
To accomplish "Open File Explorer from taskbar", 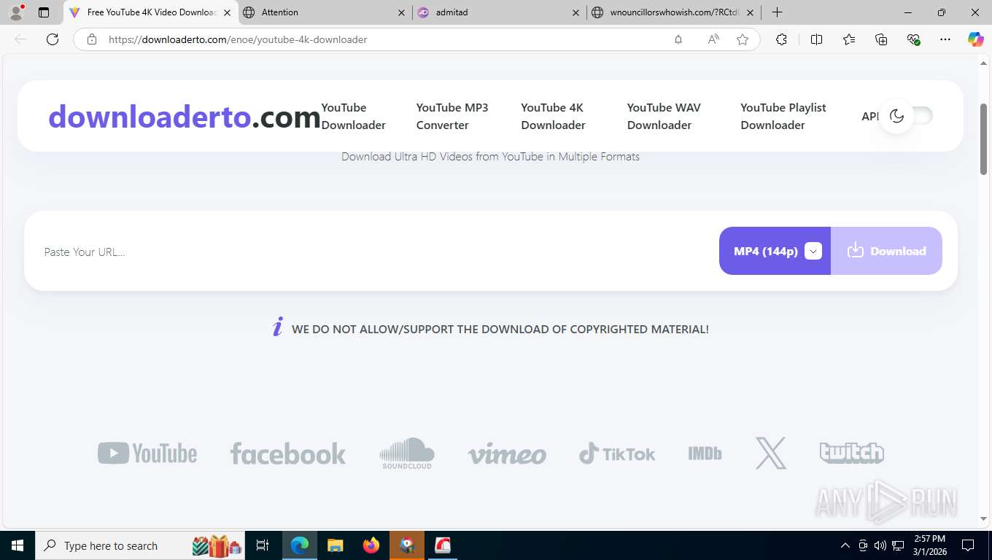I will pos(335,545).
